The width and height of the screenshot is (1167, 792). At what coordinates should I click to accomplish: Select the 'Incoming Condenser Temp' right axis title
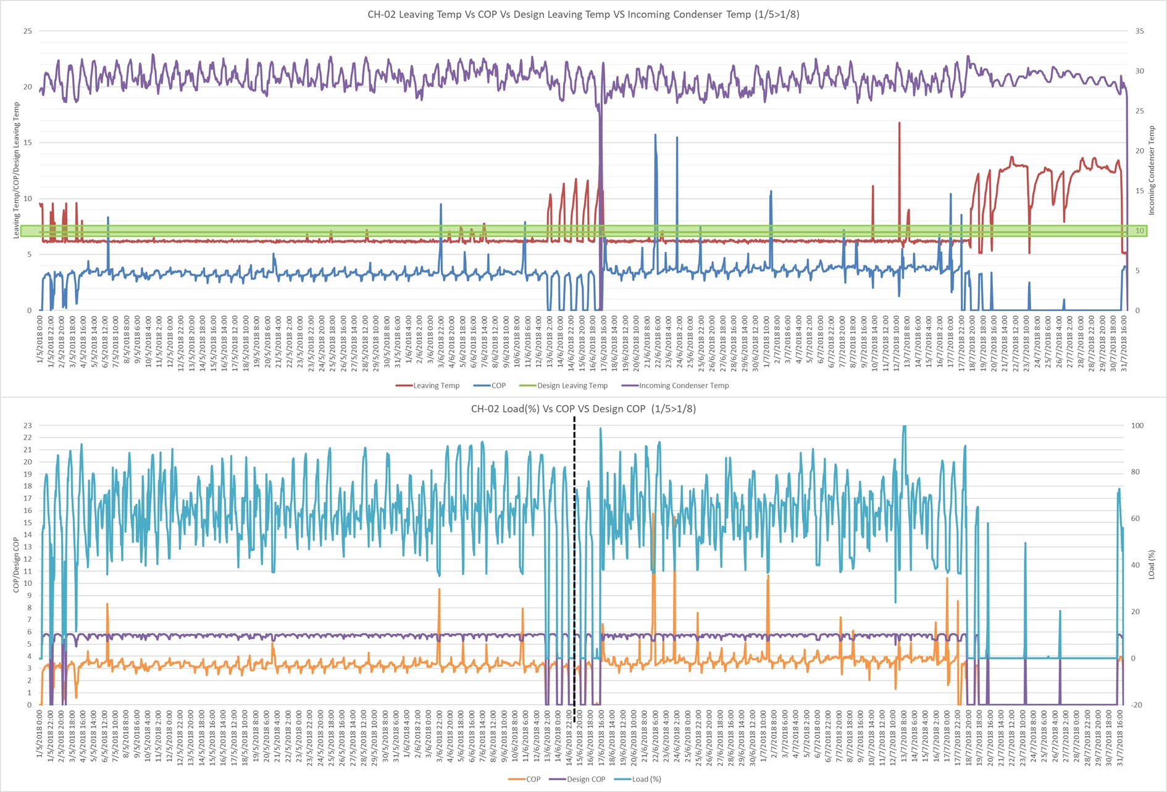click(1151, 170)
